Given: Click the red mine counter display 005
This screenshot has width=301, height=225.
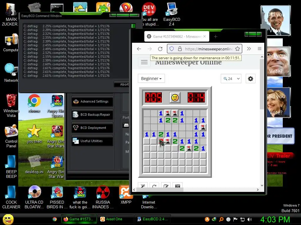Looking at the screenshot, I should [153, 98].
